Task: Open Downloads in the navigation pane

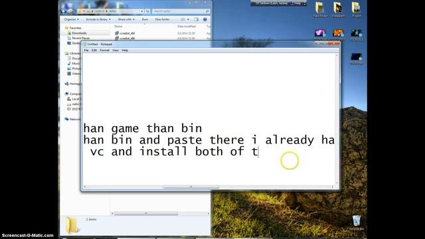Action: [77, 33]
